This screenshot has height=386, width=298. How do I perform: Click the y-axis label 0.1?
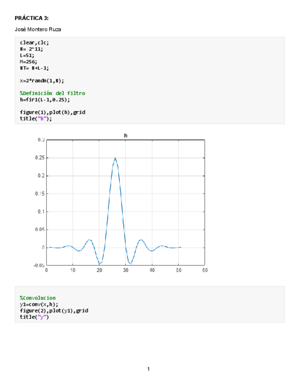41,212
